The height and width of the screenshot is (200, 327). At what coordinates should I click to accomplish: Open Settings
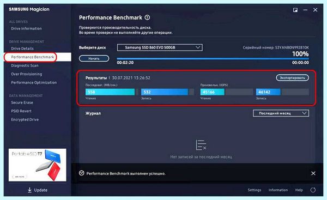click(254, 190)
